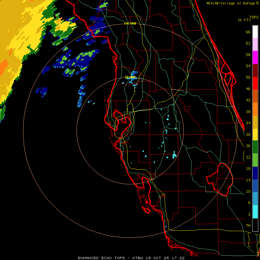Click the legend value "34"
This screenshot has height=260, width=260.
tap(248, 123)
